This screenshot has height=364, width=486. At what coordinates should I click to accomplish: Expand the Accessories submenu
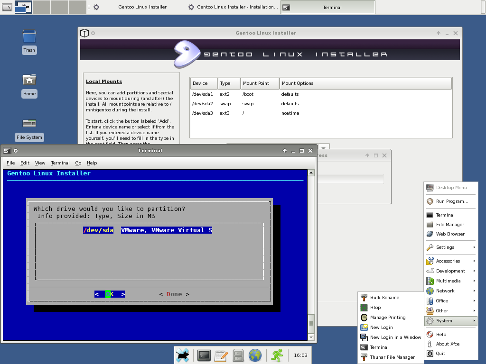(x=450, y=261)
